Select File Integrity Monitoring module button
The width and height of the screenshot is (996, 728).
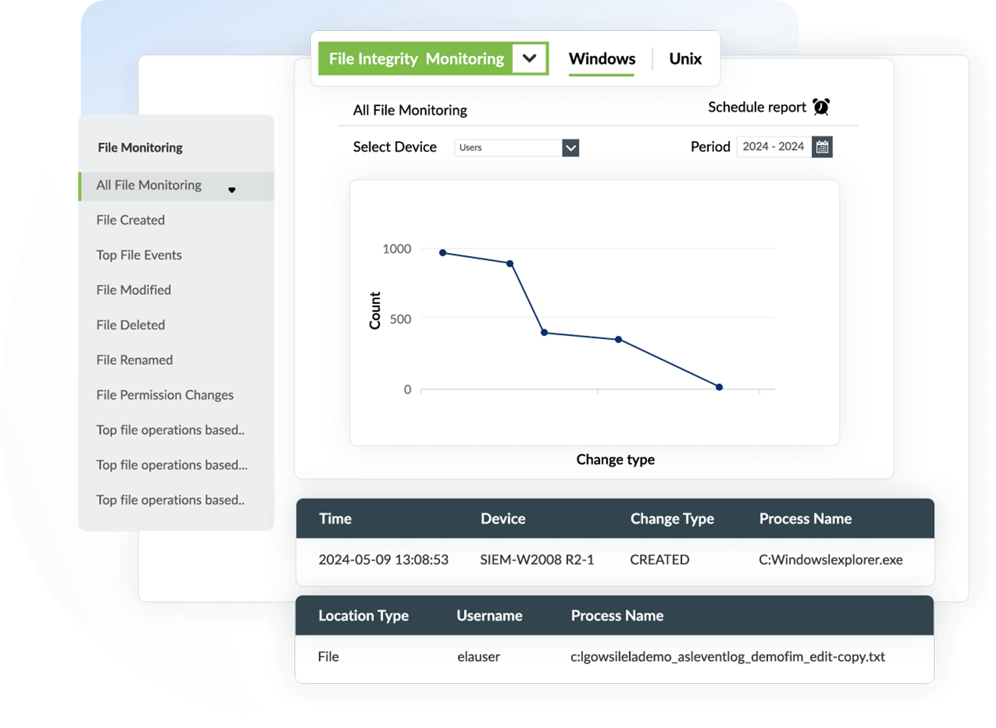[x=416, y=59]
